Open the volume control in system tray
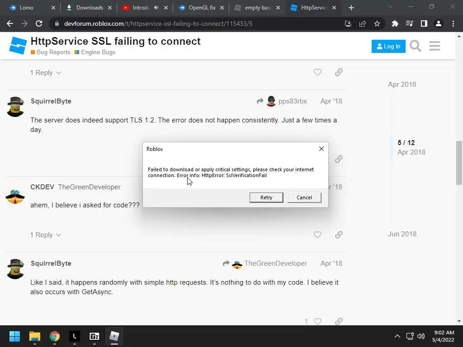 [421, 336]
